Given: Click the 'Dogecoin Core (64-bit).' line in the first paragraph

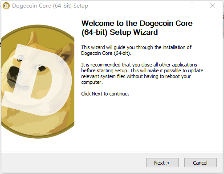Looking at the screenshot, I should pyautogui.click(x=106, y=53).
